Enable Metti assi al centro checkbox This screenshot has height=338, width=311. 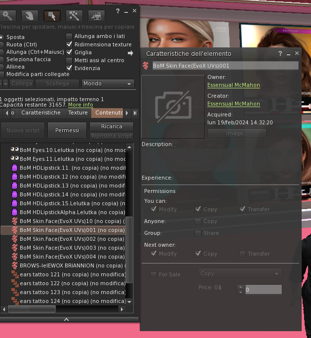[69, 60]
